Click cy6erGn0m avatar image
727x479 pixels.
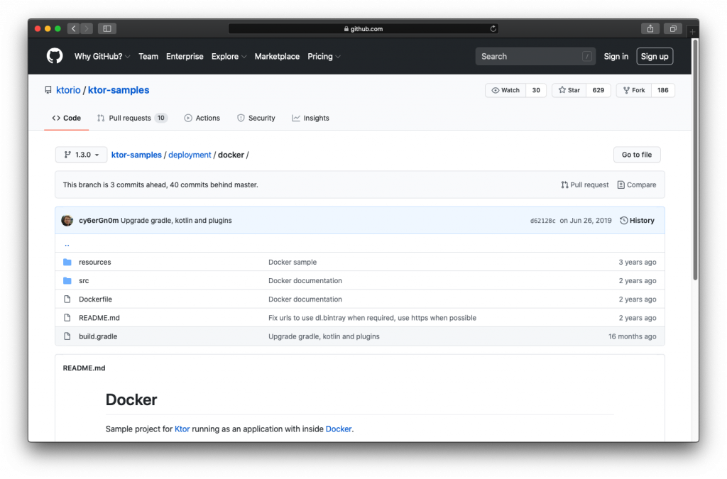tap(67, 221)
